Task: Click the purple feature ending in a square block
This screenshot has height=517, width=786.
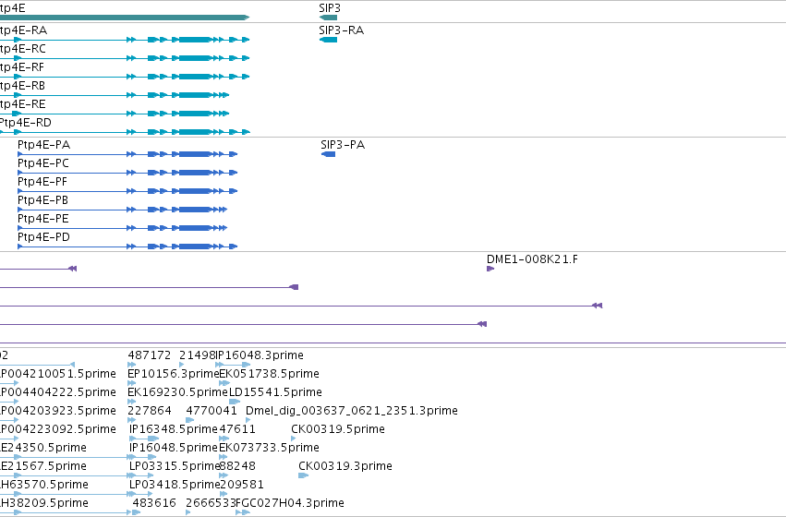Action: tap(295, 287)
